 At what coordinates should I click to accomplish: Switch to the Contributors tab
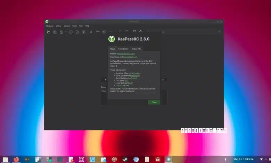(x=123, y=49)
